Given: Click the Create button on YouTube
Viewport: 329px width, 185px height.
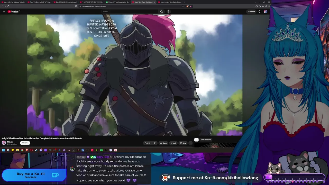Looking at the screenshot, I should 251,12.
